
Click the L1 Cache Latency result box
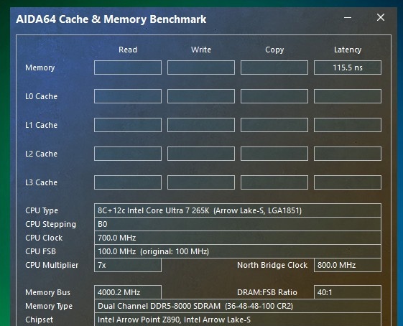[348, 125]
